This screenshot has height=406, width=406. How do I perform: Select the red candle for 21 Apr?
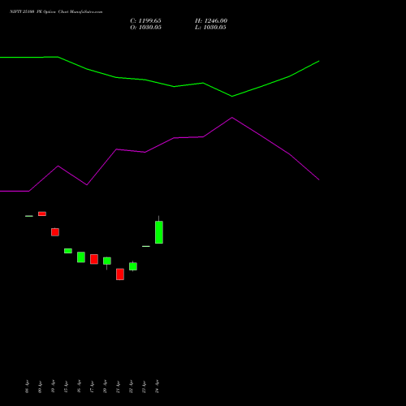[120, 274]
